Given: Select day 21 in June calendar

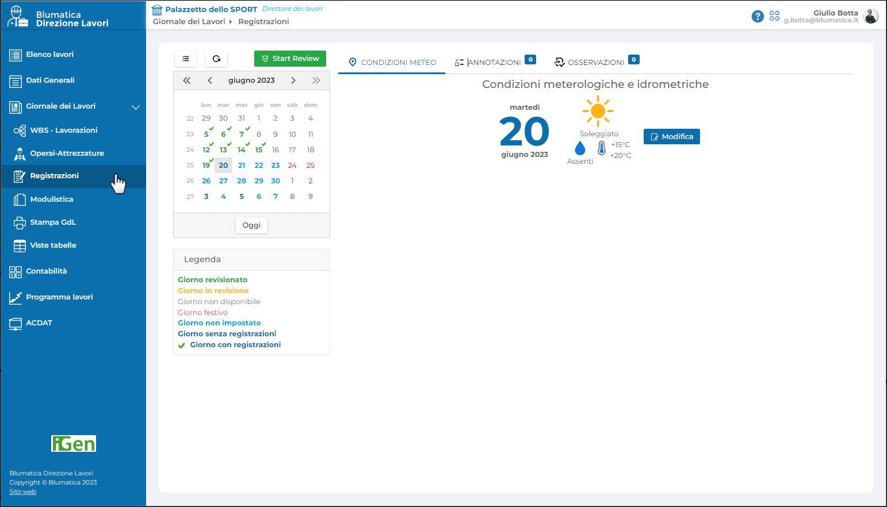Looking at the screenshot, I should [242, 166].
